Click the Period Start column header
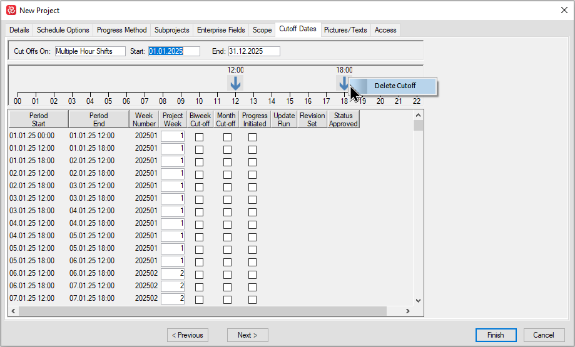 tap(39, 119)
